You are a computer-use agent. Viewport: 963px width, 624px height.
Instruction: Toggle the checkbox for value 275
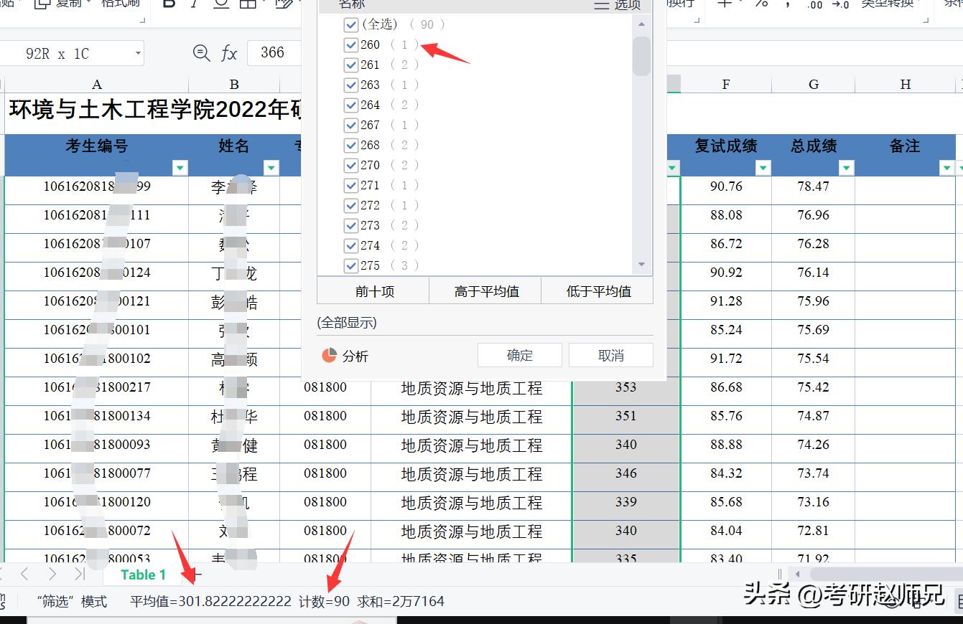pyautogui.click(x=351, y=265)
